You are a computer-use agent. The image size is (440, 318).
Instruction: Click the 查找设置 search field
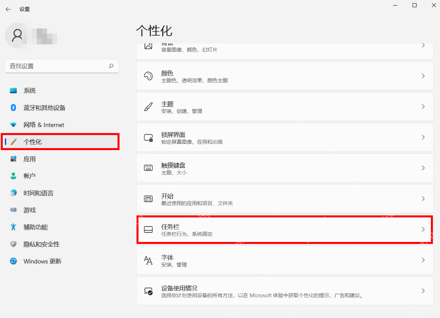(x=62, y=66)
